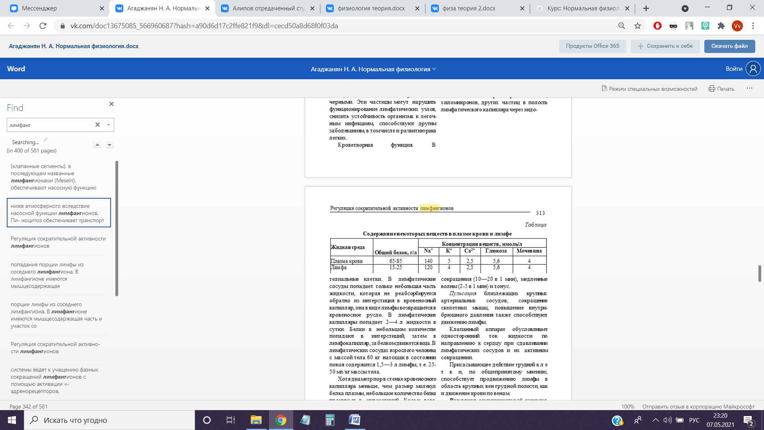This screenshot has height=430, width=764.
Task: Open the notification center icon
Action: 748,420
